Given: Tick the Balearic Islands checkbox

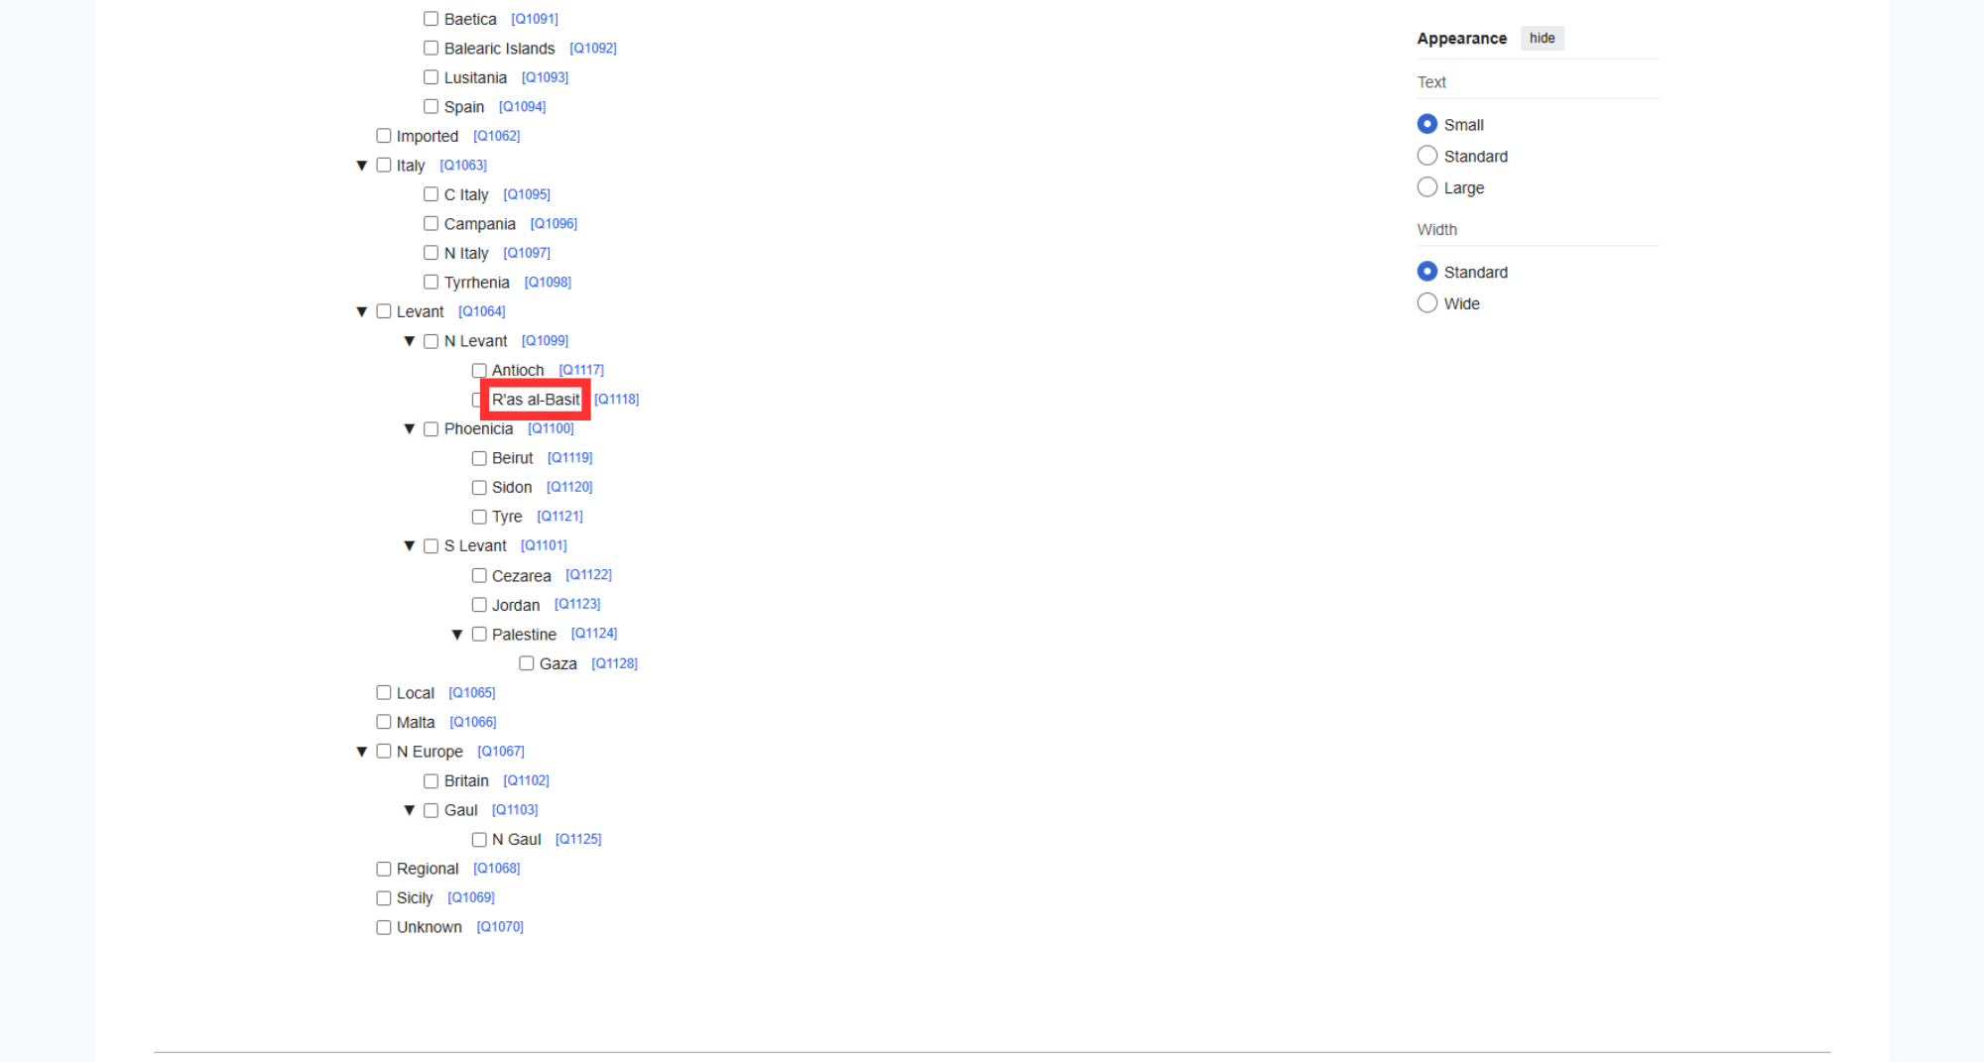Looking at the screenshot, I should [431, 48].
